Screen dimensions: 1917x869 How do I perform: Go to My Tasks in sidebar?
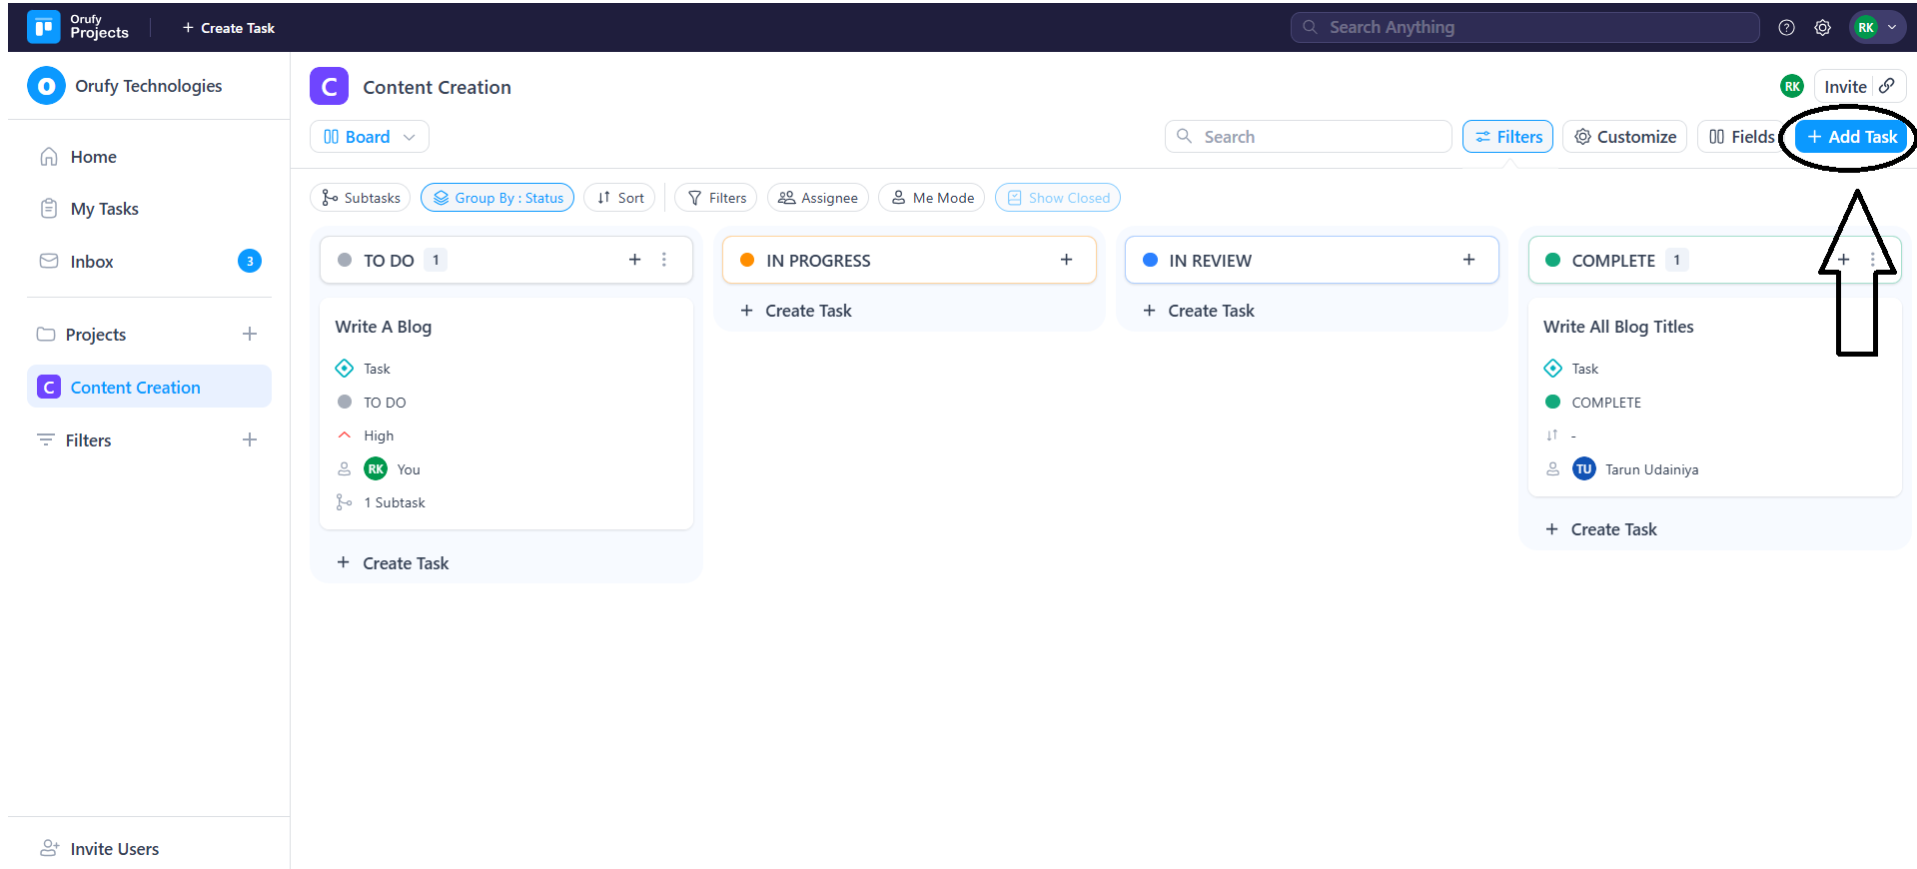pyautogui.click(x=104, y=209)
